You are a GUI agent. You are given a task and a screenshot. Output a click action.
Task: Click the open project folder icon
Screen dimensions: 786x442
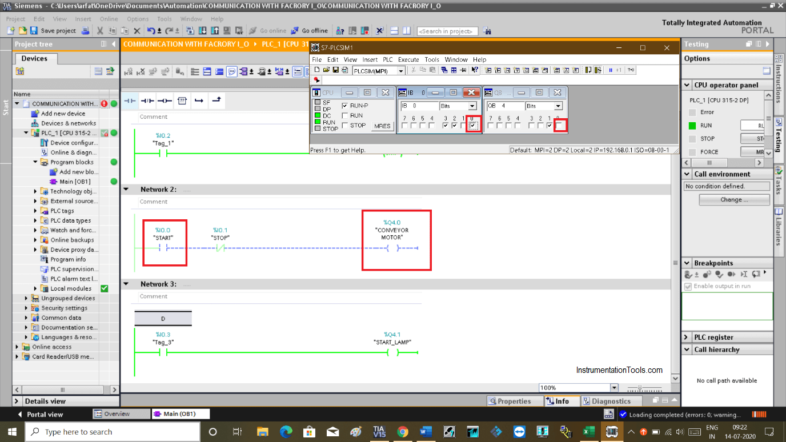pyautogui.click(x=23, y=30)
